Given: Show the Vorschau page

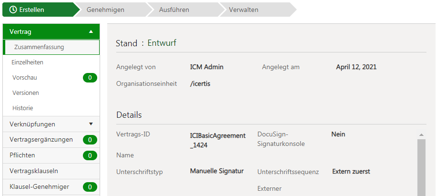Looking at the screenshot, I should click(25, 77).
